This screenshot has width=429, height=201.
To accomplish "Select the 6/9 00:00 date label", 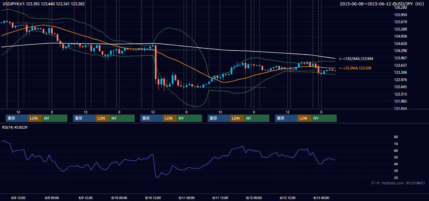I will pyautogui.click(x=52, y=198).
